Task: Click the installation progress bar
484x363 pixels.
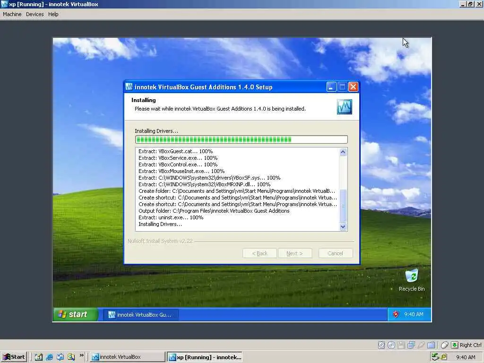Action: pos(242,139)
